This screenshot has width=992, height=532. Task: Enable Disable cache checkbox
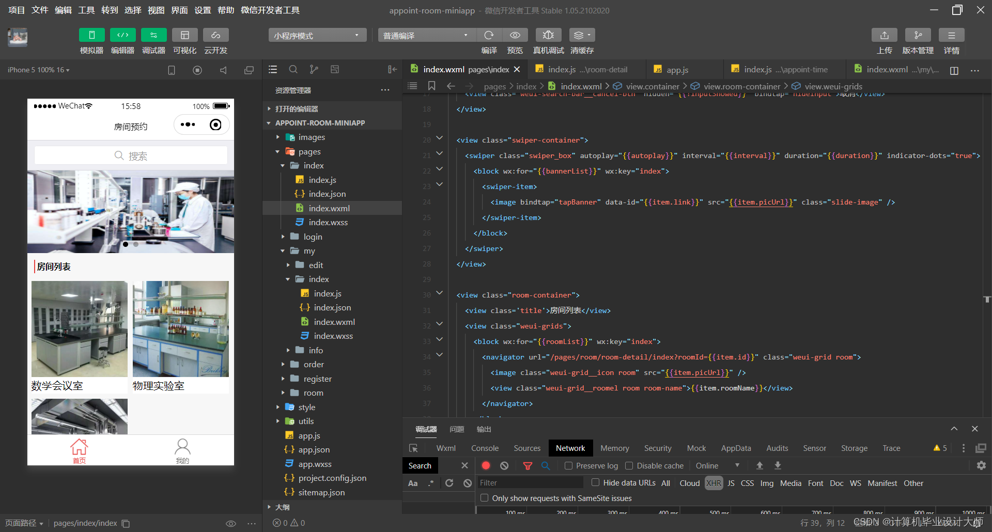[629, 465]
